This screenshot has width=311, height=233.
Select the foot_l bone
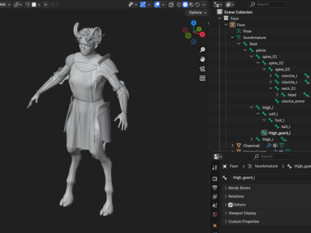[x=279, y=120]
